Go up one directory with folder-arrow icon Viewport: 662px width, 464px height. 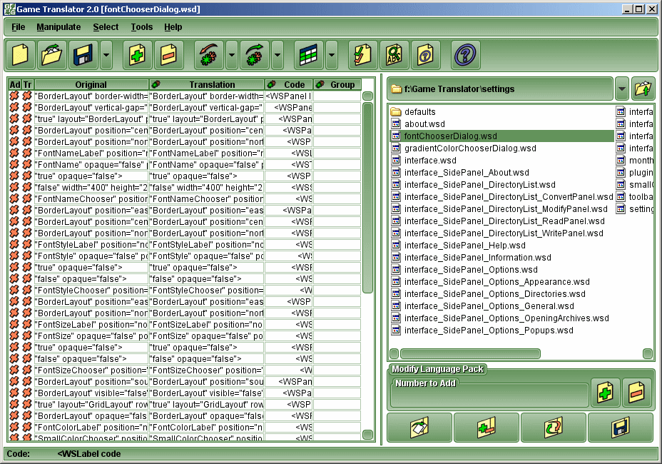pyautogui.click(x=643, y=89)
